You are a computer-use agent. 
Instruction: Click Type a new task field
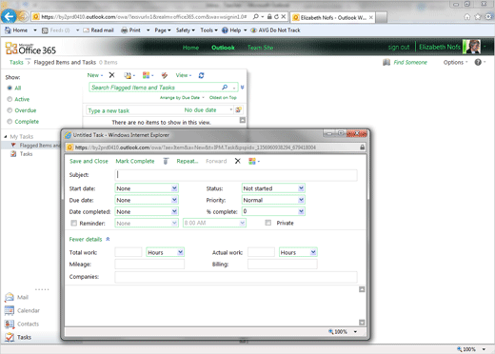(x=133, y=110)
